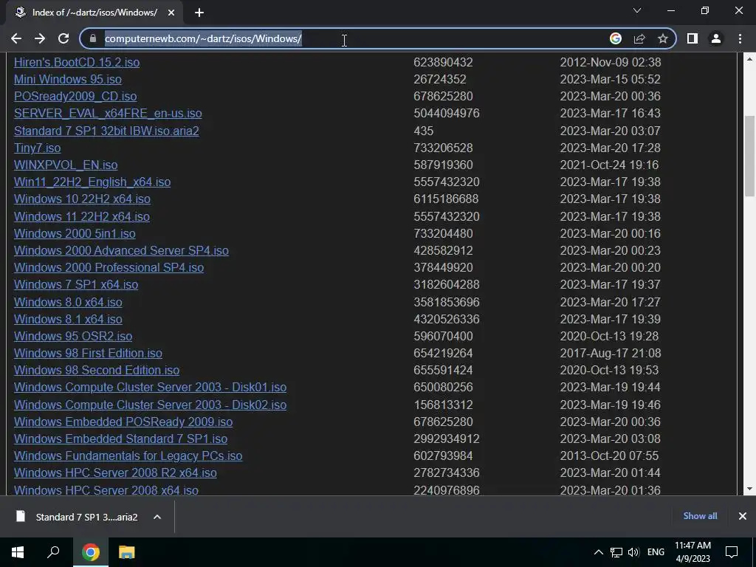The image size is (756, 567).
Task: Close the Index of /~dartz/isos/Windows/ tab
Action: (x=171, y=13)
